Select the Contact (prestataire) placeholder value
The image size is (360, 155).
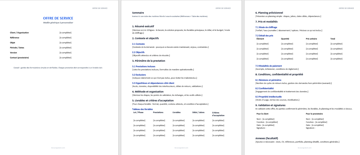tap(65, 58)
